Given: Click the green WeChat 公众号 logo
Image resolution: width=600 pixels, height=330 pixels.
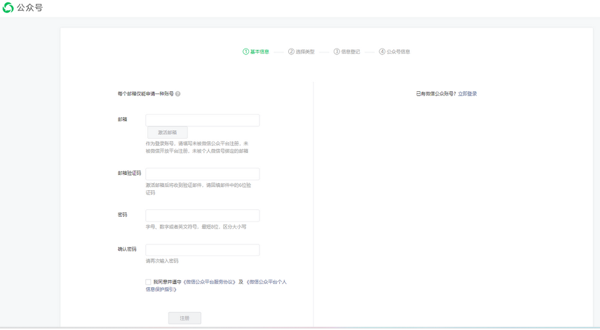Looking at the screenshot, I should coord(8,8).
